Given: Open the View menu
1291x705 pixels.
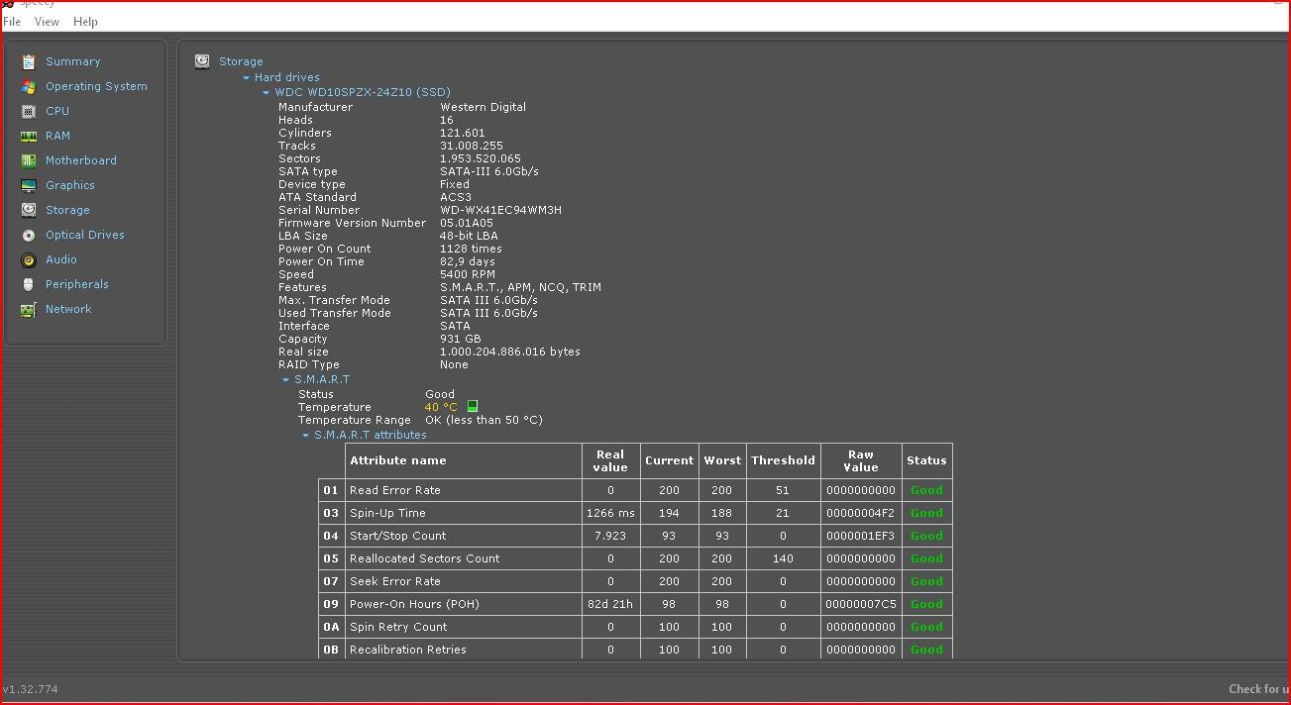Looking at the screenshot, I should point(47,21).
